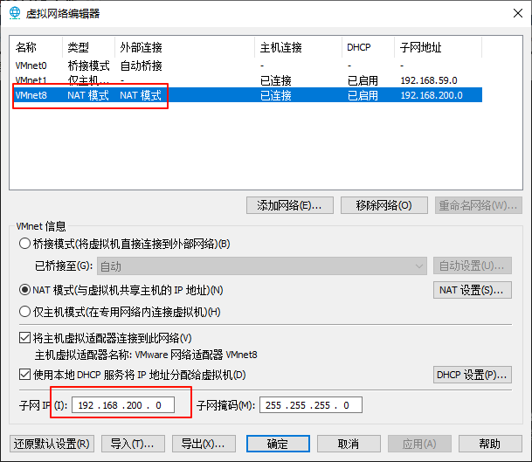Click the 导出(X)... button

204,444
